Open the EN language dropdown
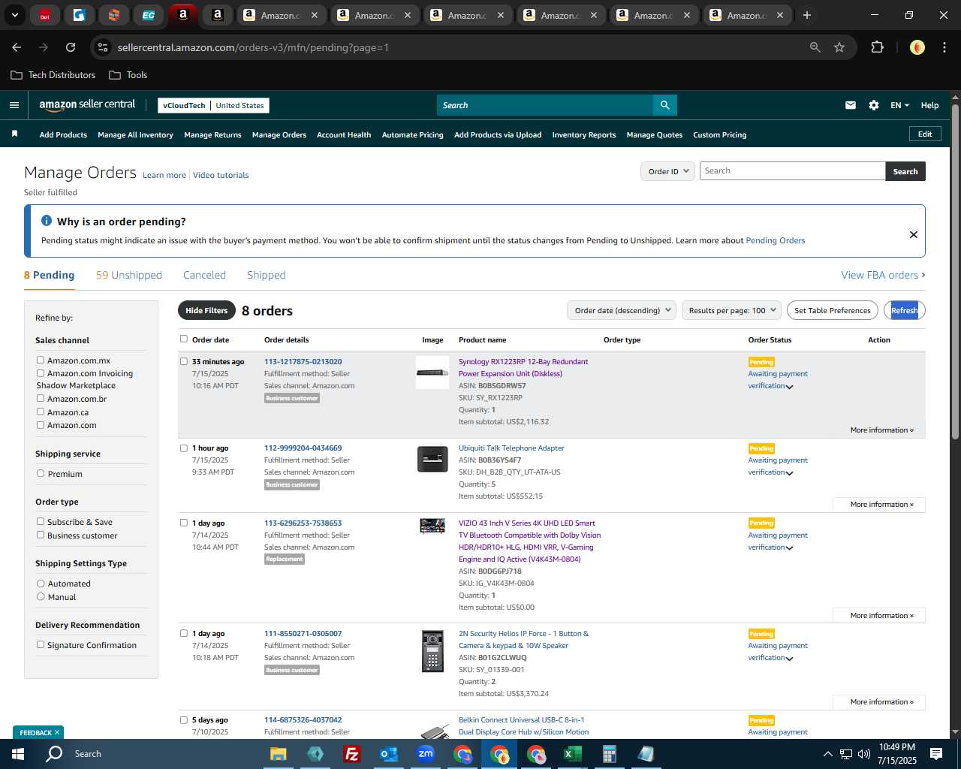 point(899,105)
